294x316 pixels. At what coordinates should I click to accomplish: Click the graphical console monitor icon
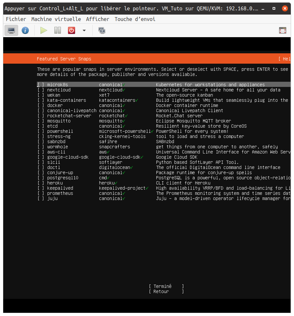coord(11,30)
